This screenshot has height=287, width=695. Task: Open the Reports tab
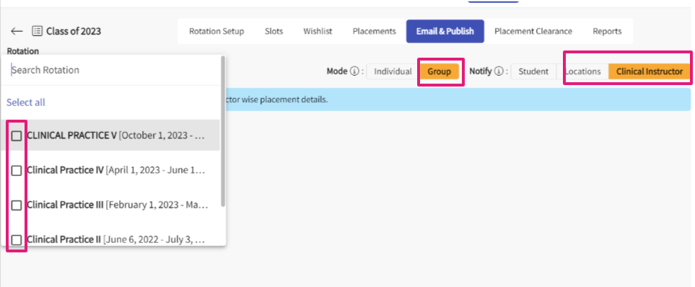[x=607, y=31]
